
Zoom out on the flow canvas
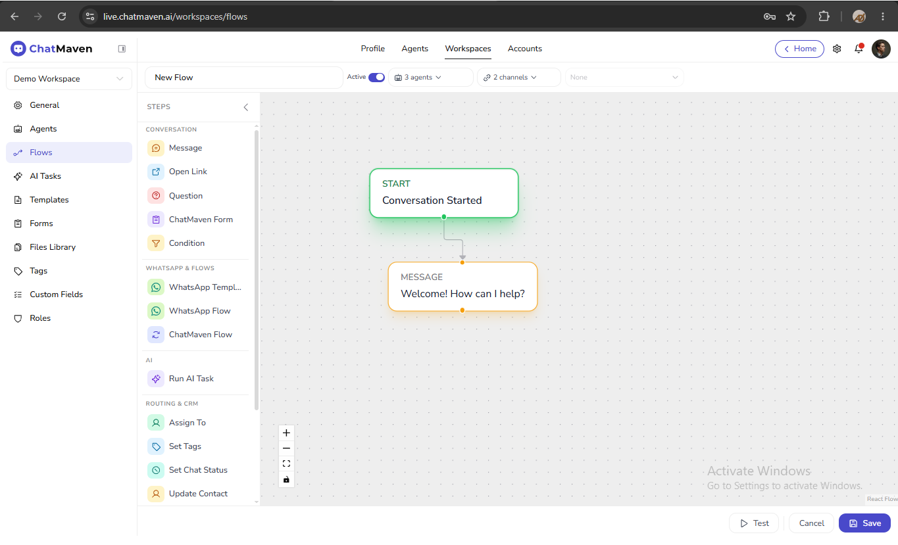click(286, 448)
